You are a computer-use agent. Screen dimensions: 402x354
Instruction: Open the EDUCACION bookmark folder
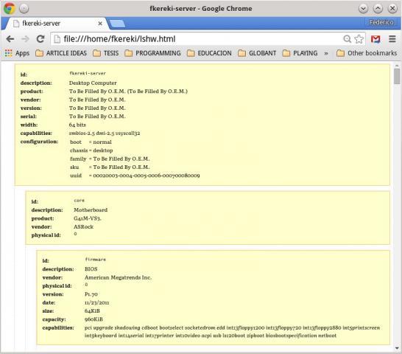pyautogui.click(x=209, y=53)
